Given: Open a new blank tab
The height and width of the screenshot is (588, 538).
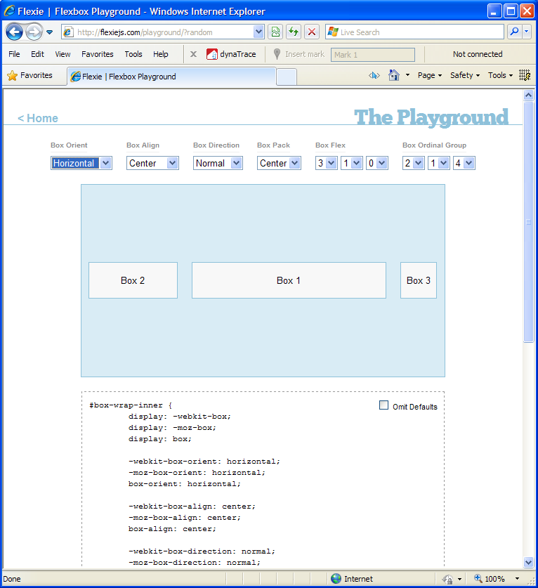Looking at the screenshot, I should click(287, 77).
